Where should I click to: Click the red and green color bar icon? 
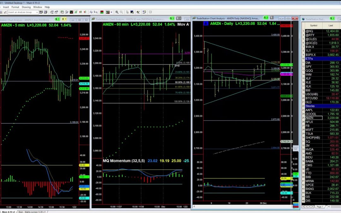tap(102, 12)
